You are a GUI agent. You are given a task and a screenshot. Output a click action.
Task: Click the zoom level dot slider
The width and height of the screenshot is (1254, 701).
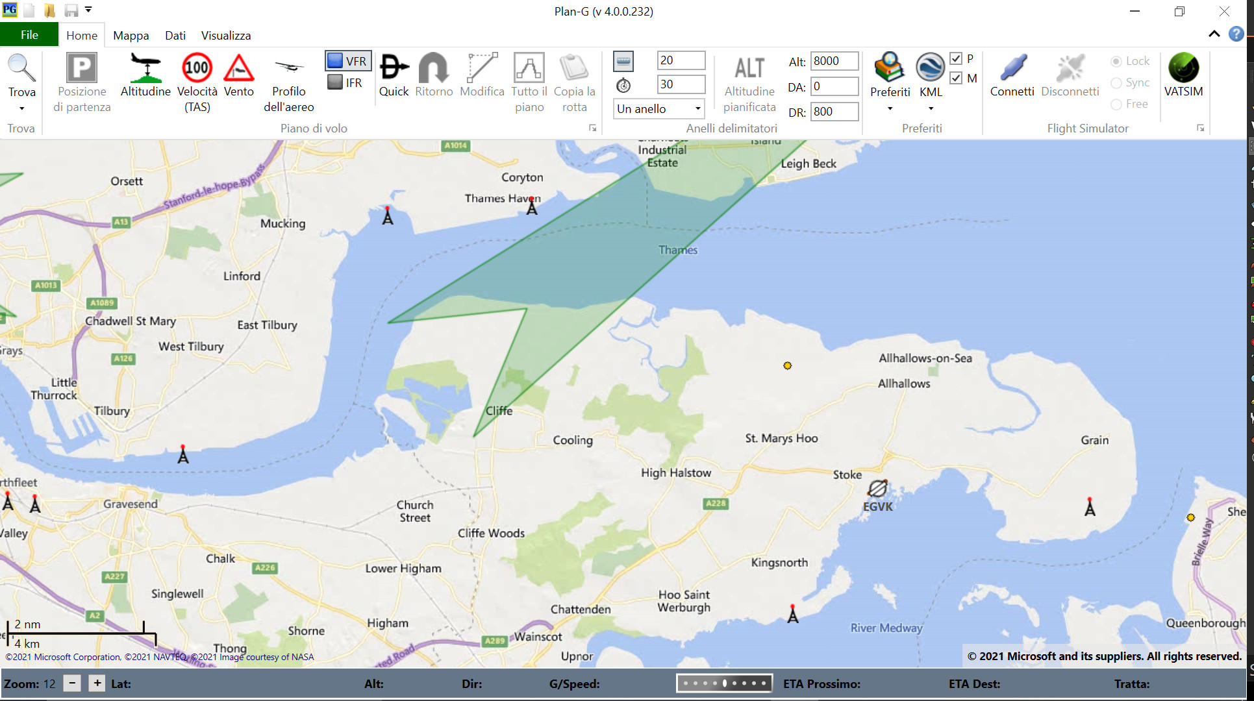click(724, 683)
